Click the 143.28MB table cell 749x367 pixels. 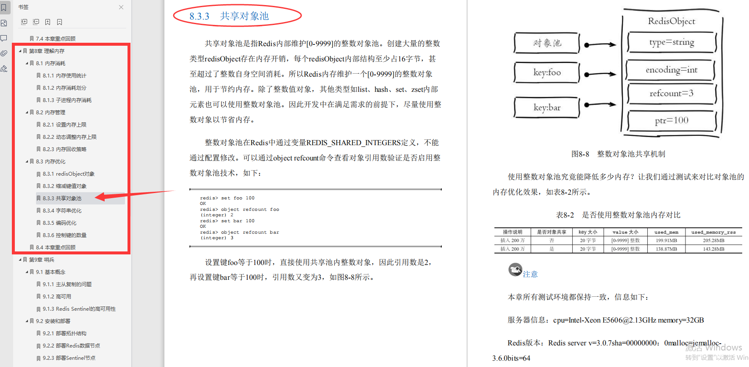click(x=713, y=249)
